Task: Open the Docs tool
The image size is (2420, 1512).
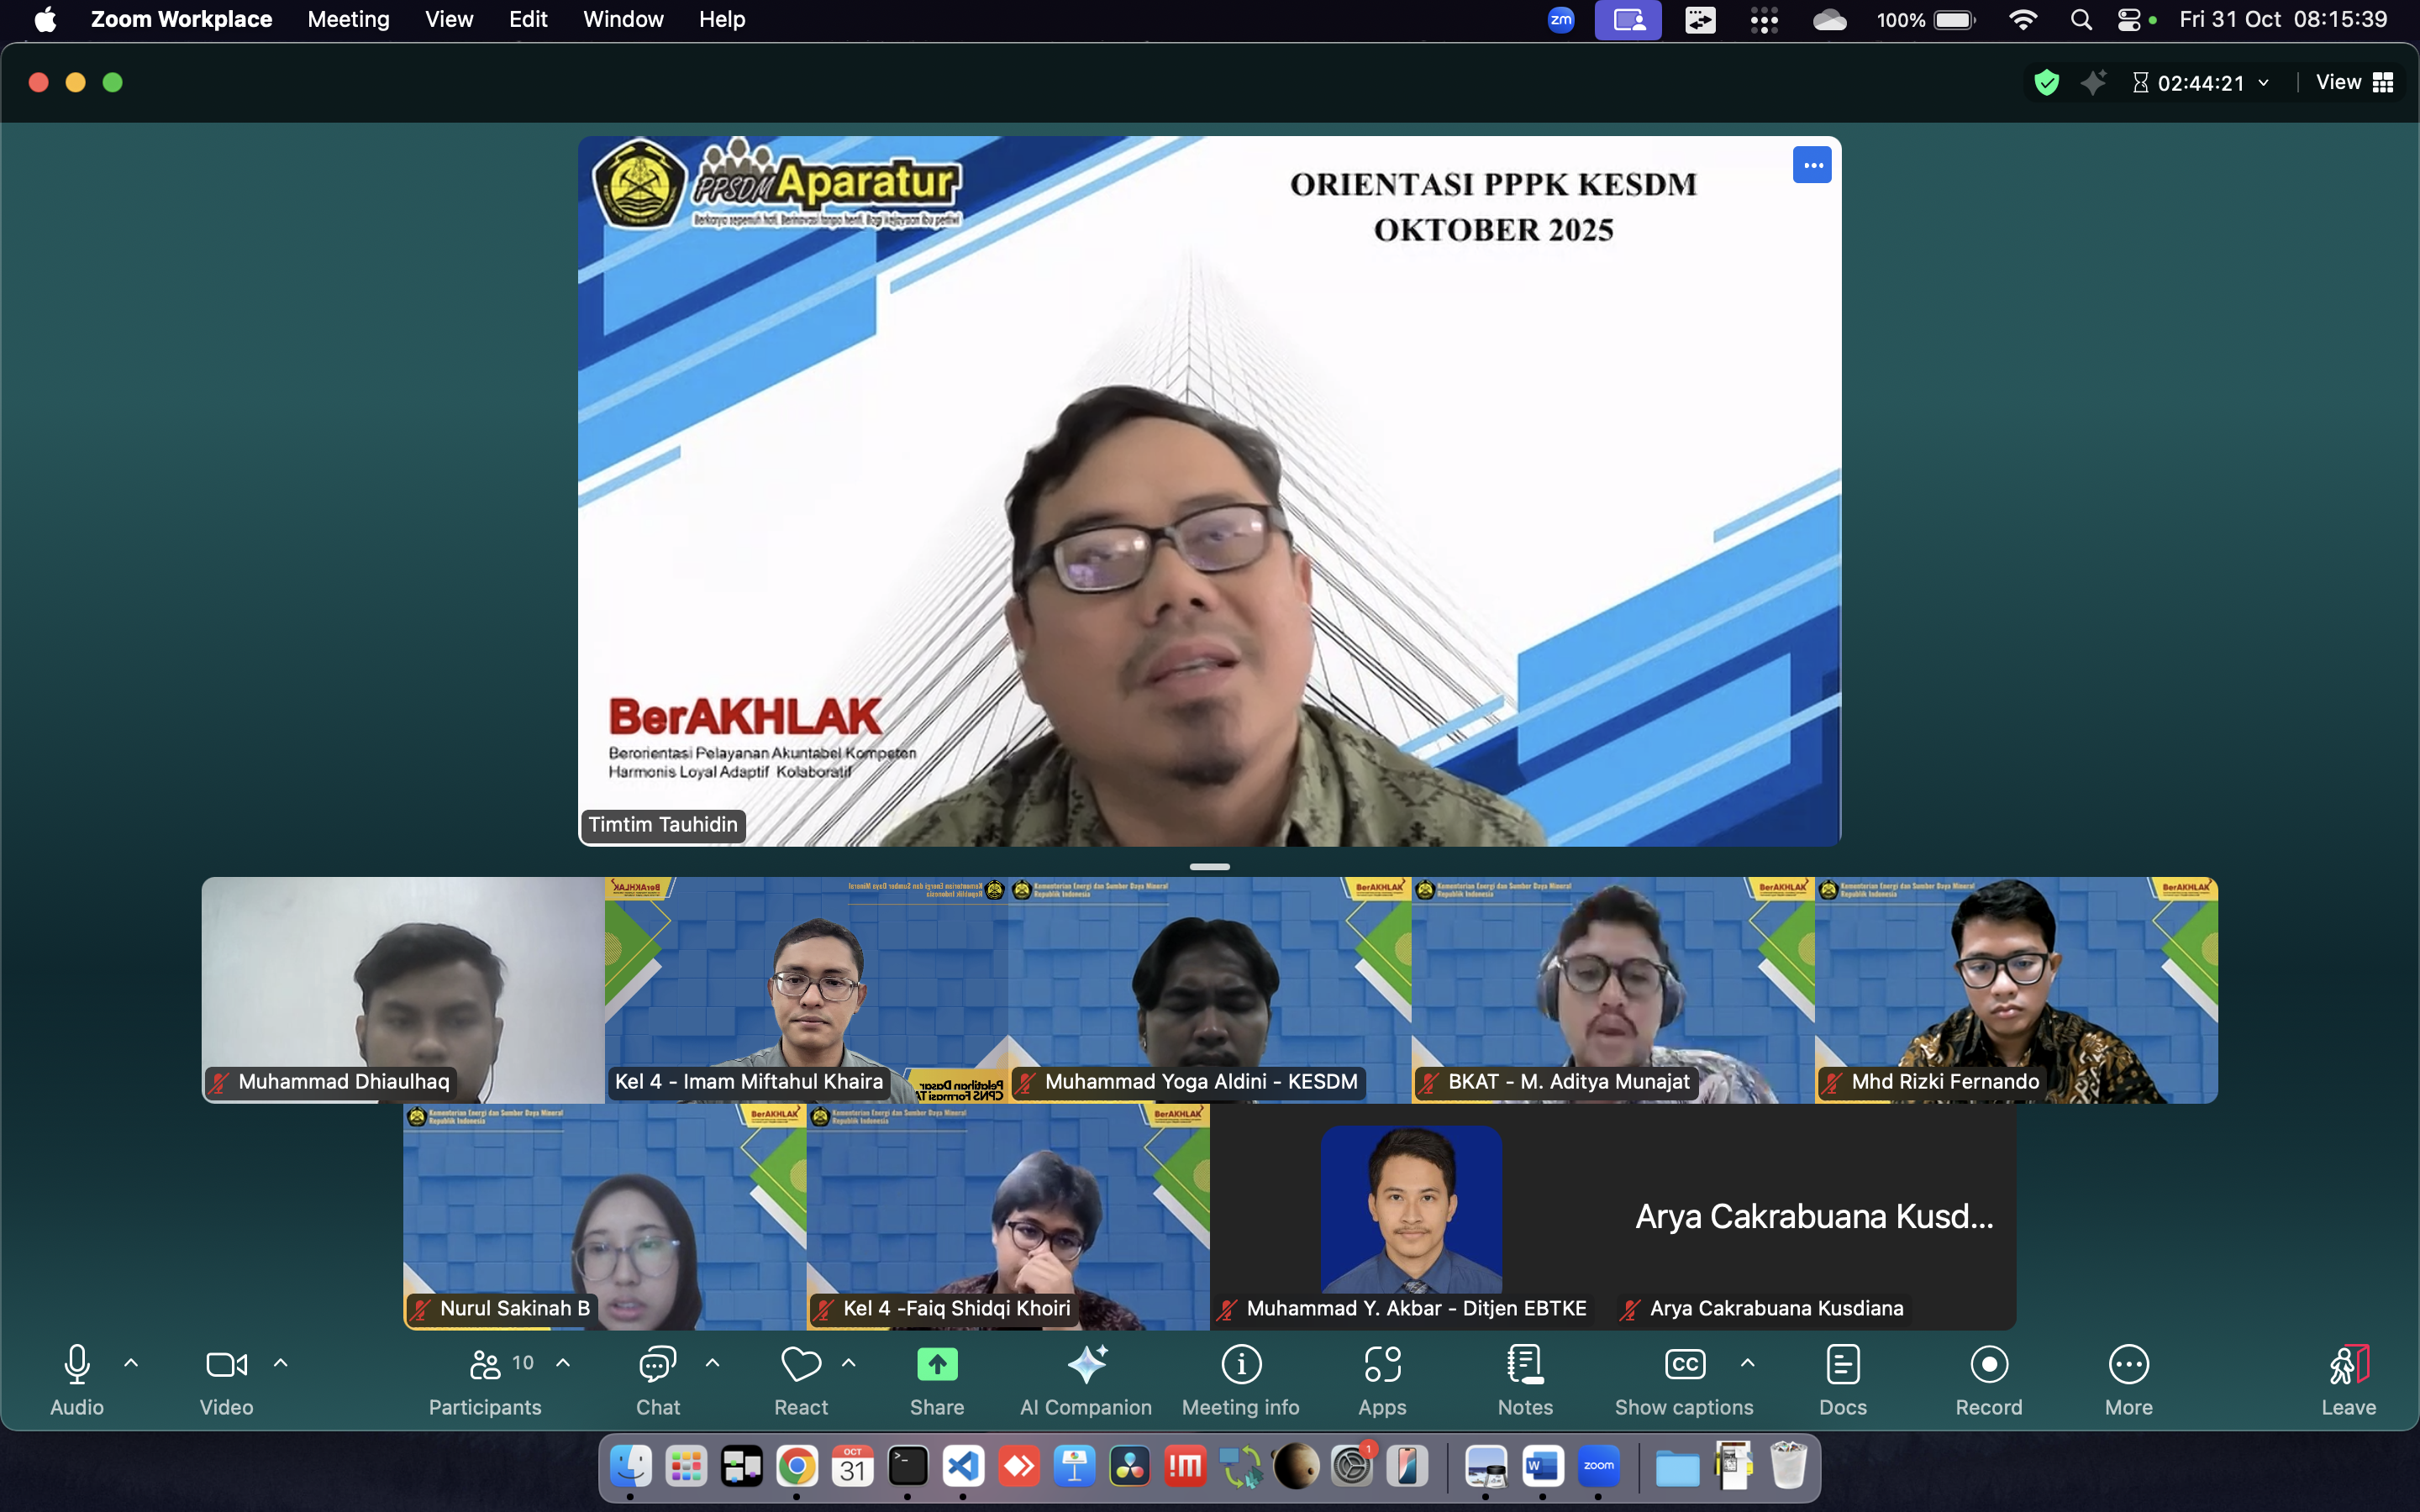Action: tap(1842, 1366)
